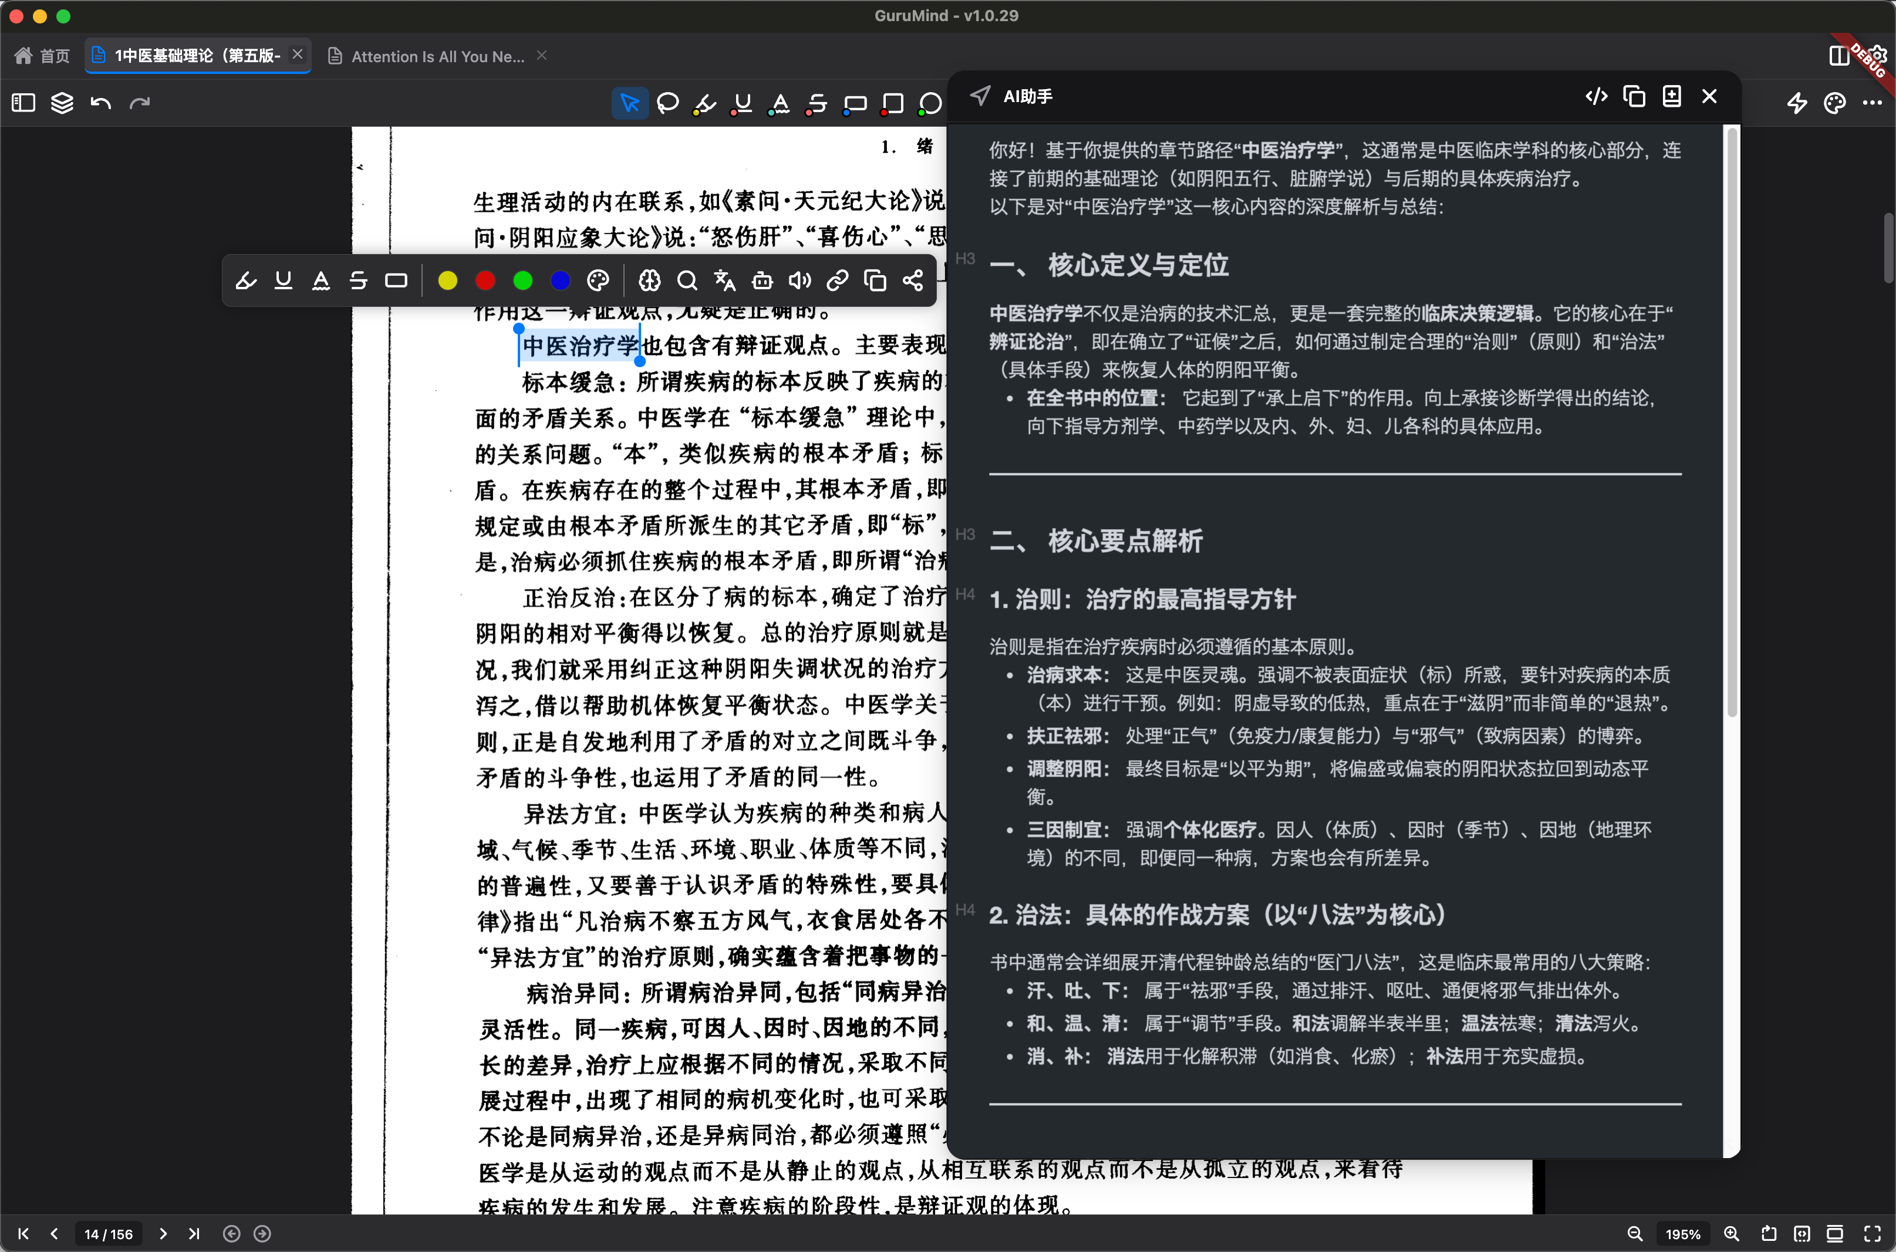Click the undo arrow

(100, 103)
